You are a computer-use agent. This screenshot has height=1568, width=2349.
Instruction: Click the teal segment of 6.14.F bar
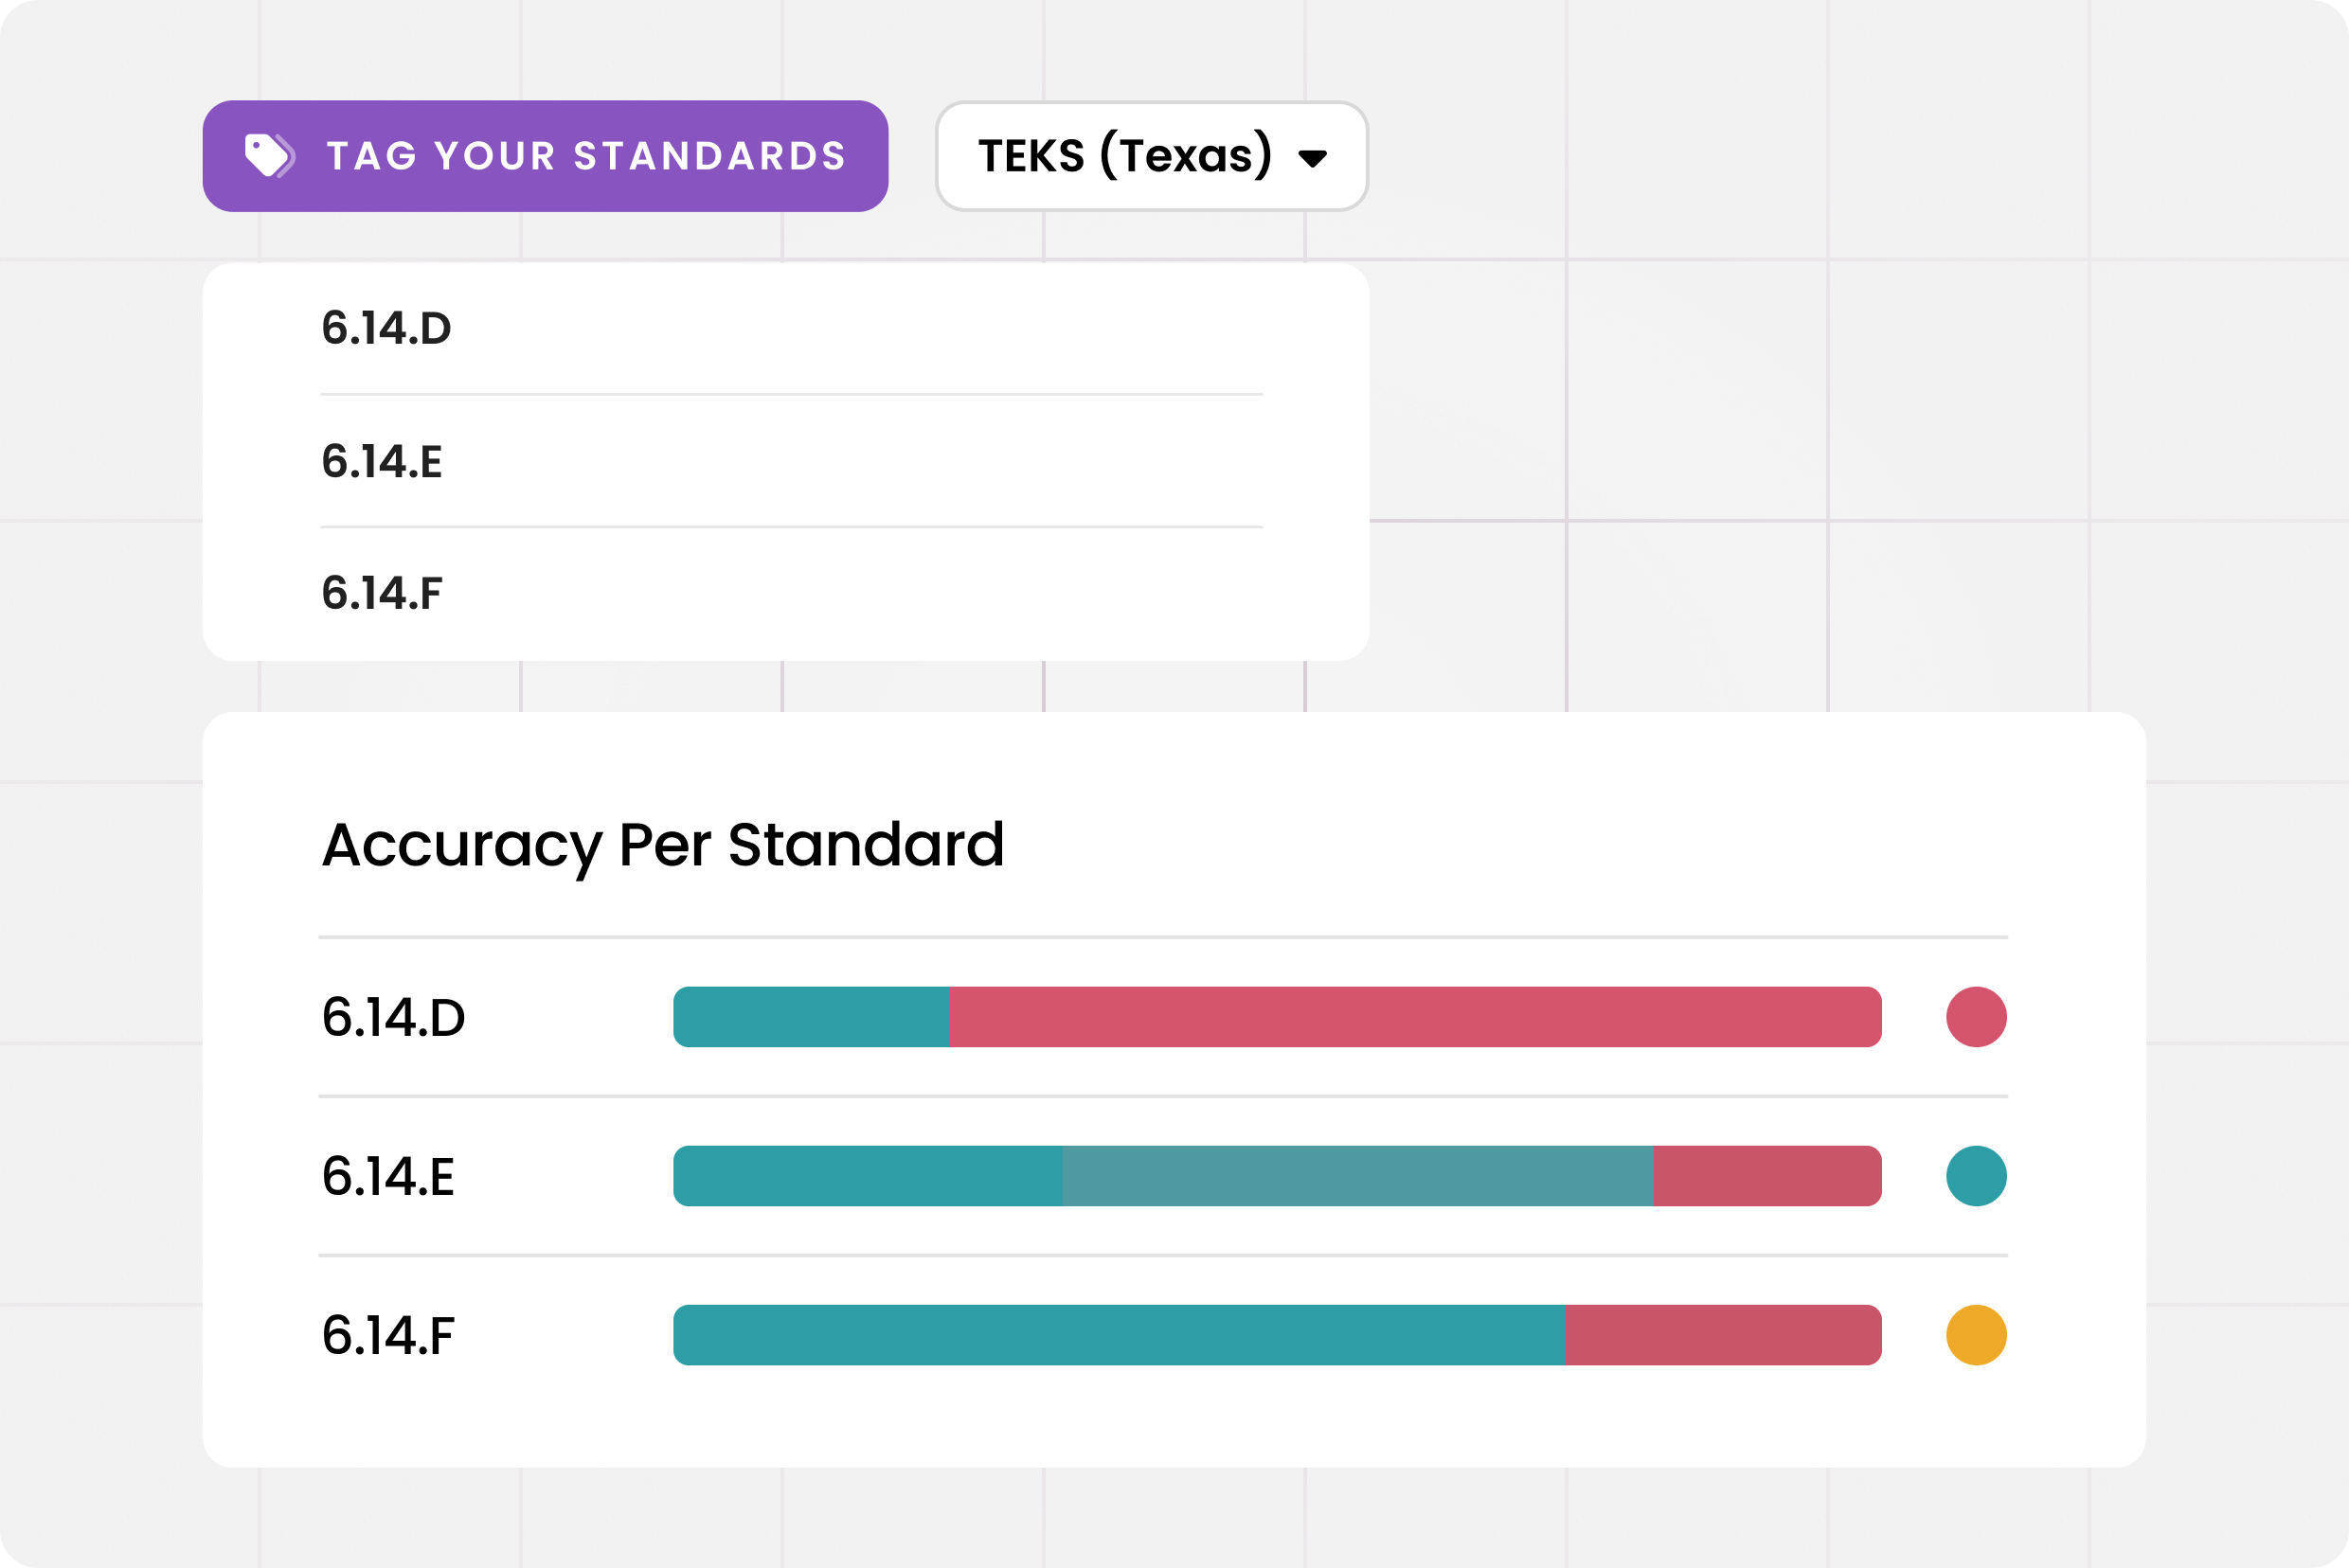1119,1335
